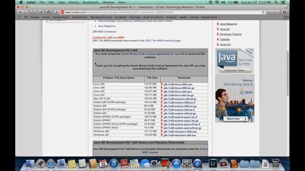The height and width of the screenshot is (171, 305).
Task: Open the Google Drive bookmark
Action: pyautogui.click(x=61, y=17)
